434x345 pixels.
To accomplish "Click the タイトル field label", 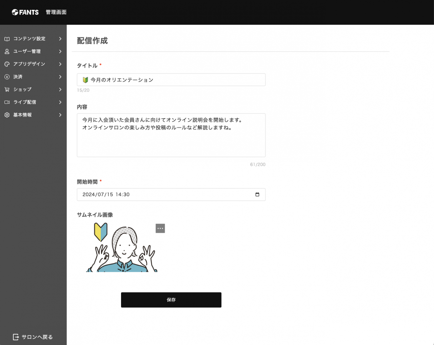I will click(x=87, y=65).
